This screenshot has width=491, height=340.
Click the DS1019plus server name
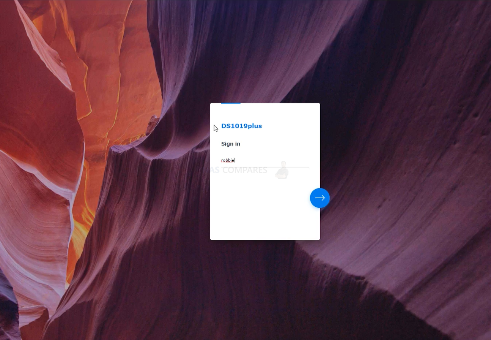pos(241,126)
